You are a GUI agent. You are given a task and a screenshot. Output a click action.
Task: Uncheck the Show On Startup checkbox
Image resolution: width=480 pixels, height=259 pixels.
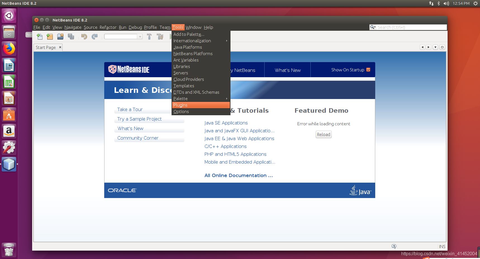pyautogui.click(x=368, y=70)
